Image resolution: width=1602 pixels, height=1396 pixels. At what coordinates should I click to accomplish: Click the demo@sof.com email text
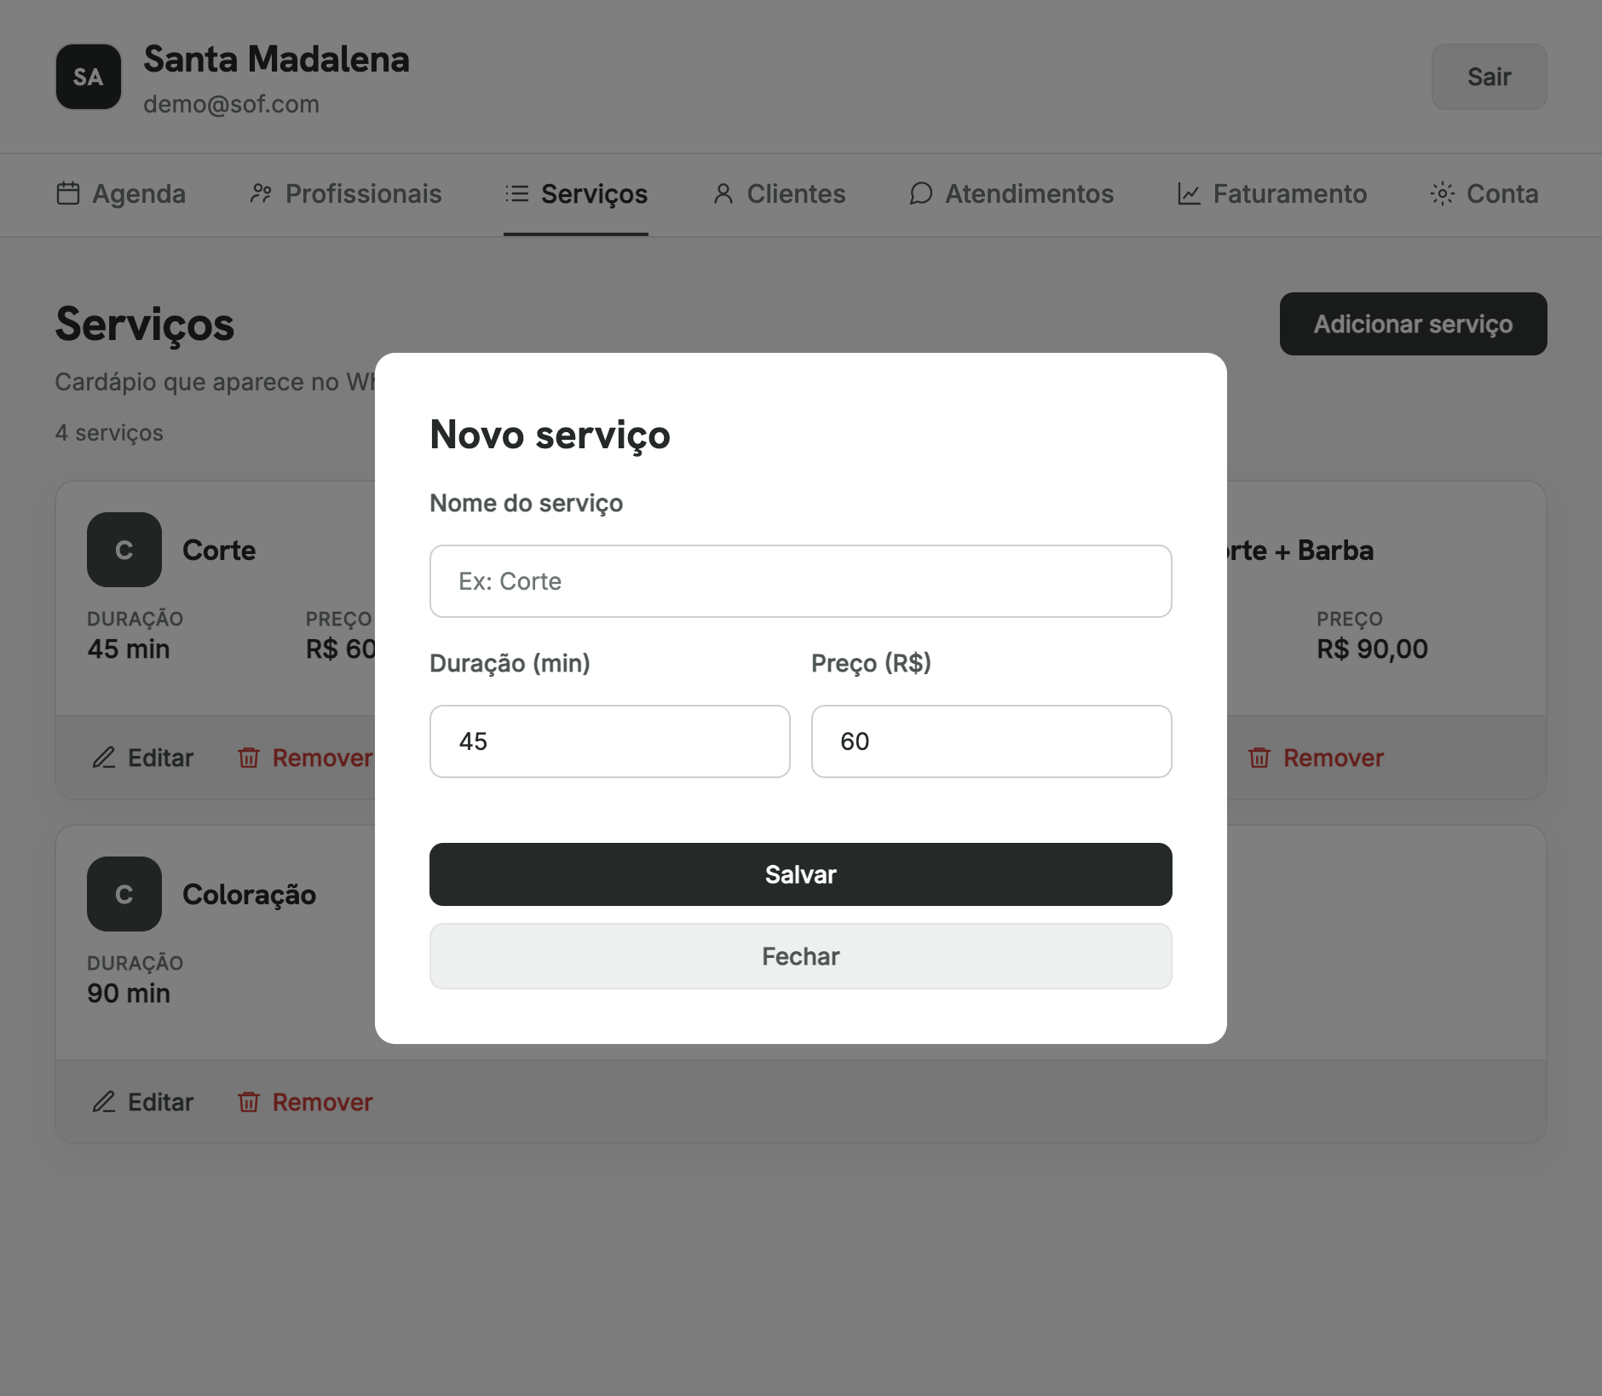[x=231, y=104]
